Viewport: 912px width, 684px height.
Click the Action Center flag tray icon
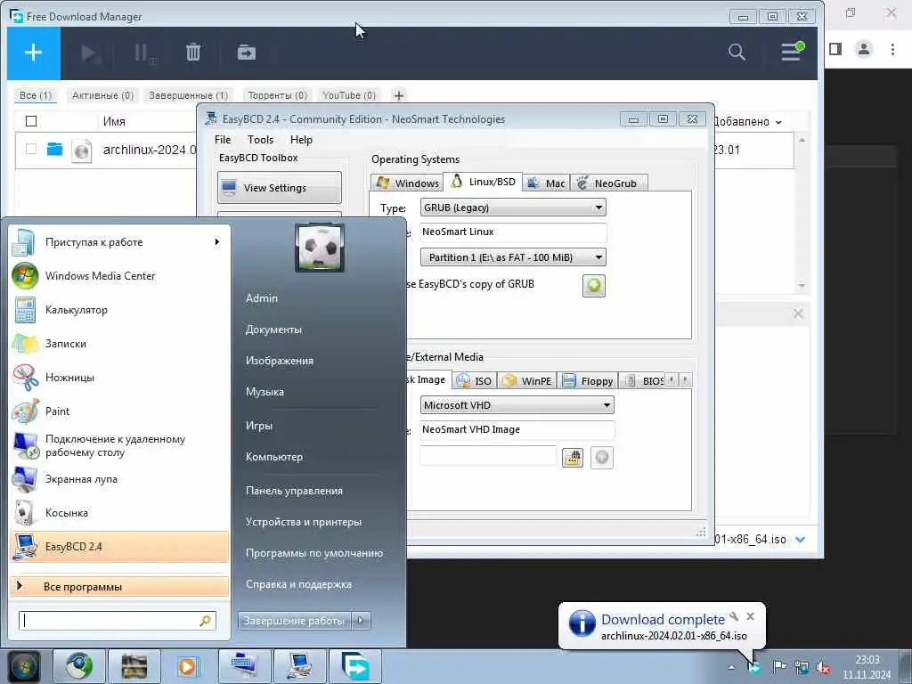click(x=779, y=667)
